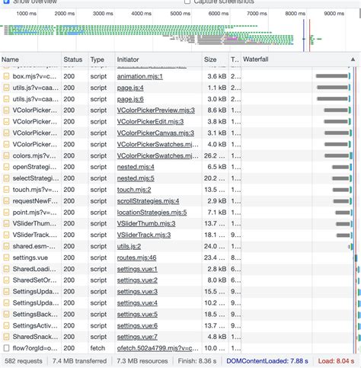Screen dimensions: 361x368
Task: Click the '582 requests' status bar entry
Action: [24, 361]
